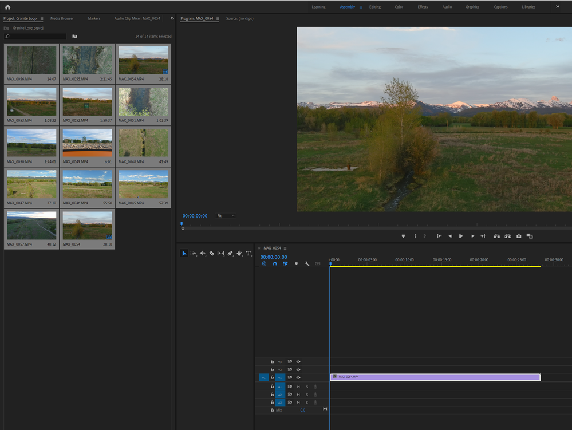Open the timeline settings wrench
Image resolution: width=572 pixels, height=430 pixels.
307,264
